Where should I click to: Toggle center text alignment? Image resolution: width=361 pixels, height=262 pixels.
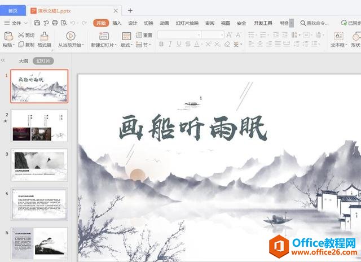click(260, 44)
